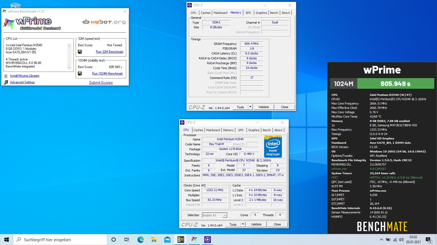
Task: Open Advanced Settings link in wPrime
Action: click(22, 82)
